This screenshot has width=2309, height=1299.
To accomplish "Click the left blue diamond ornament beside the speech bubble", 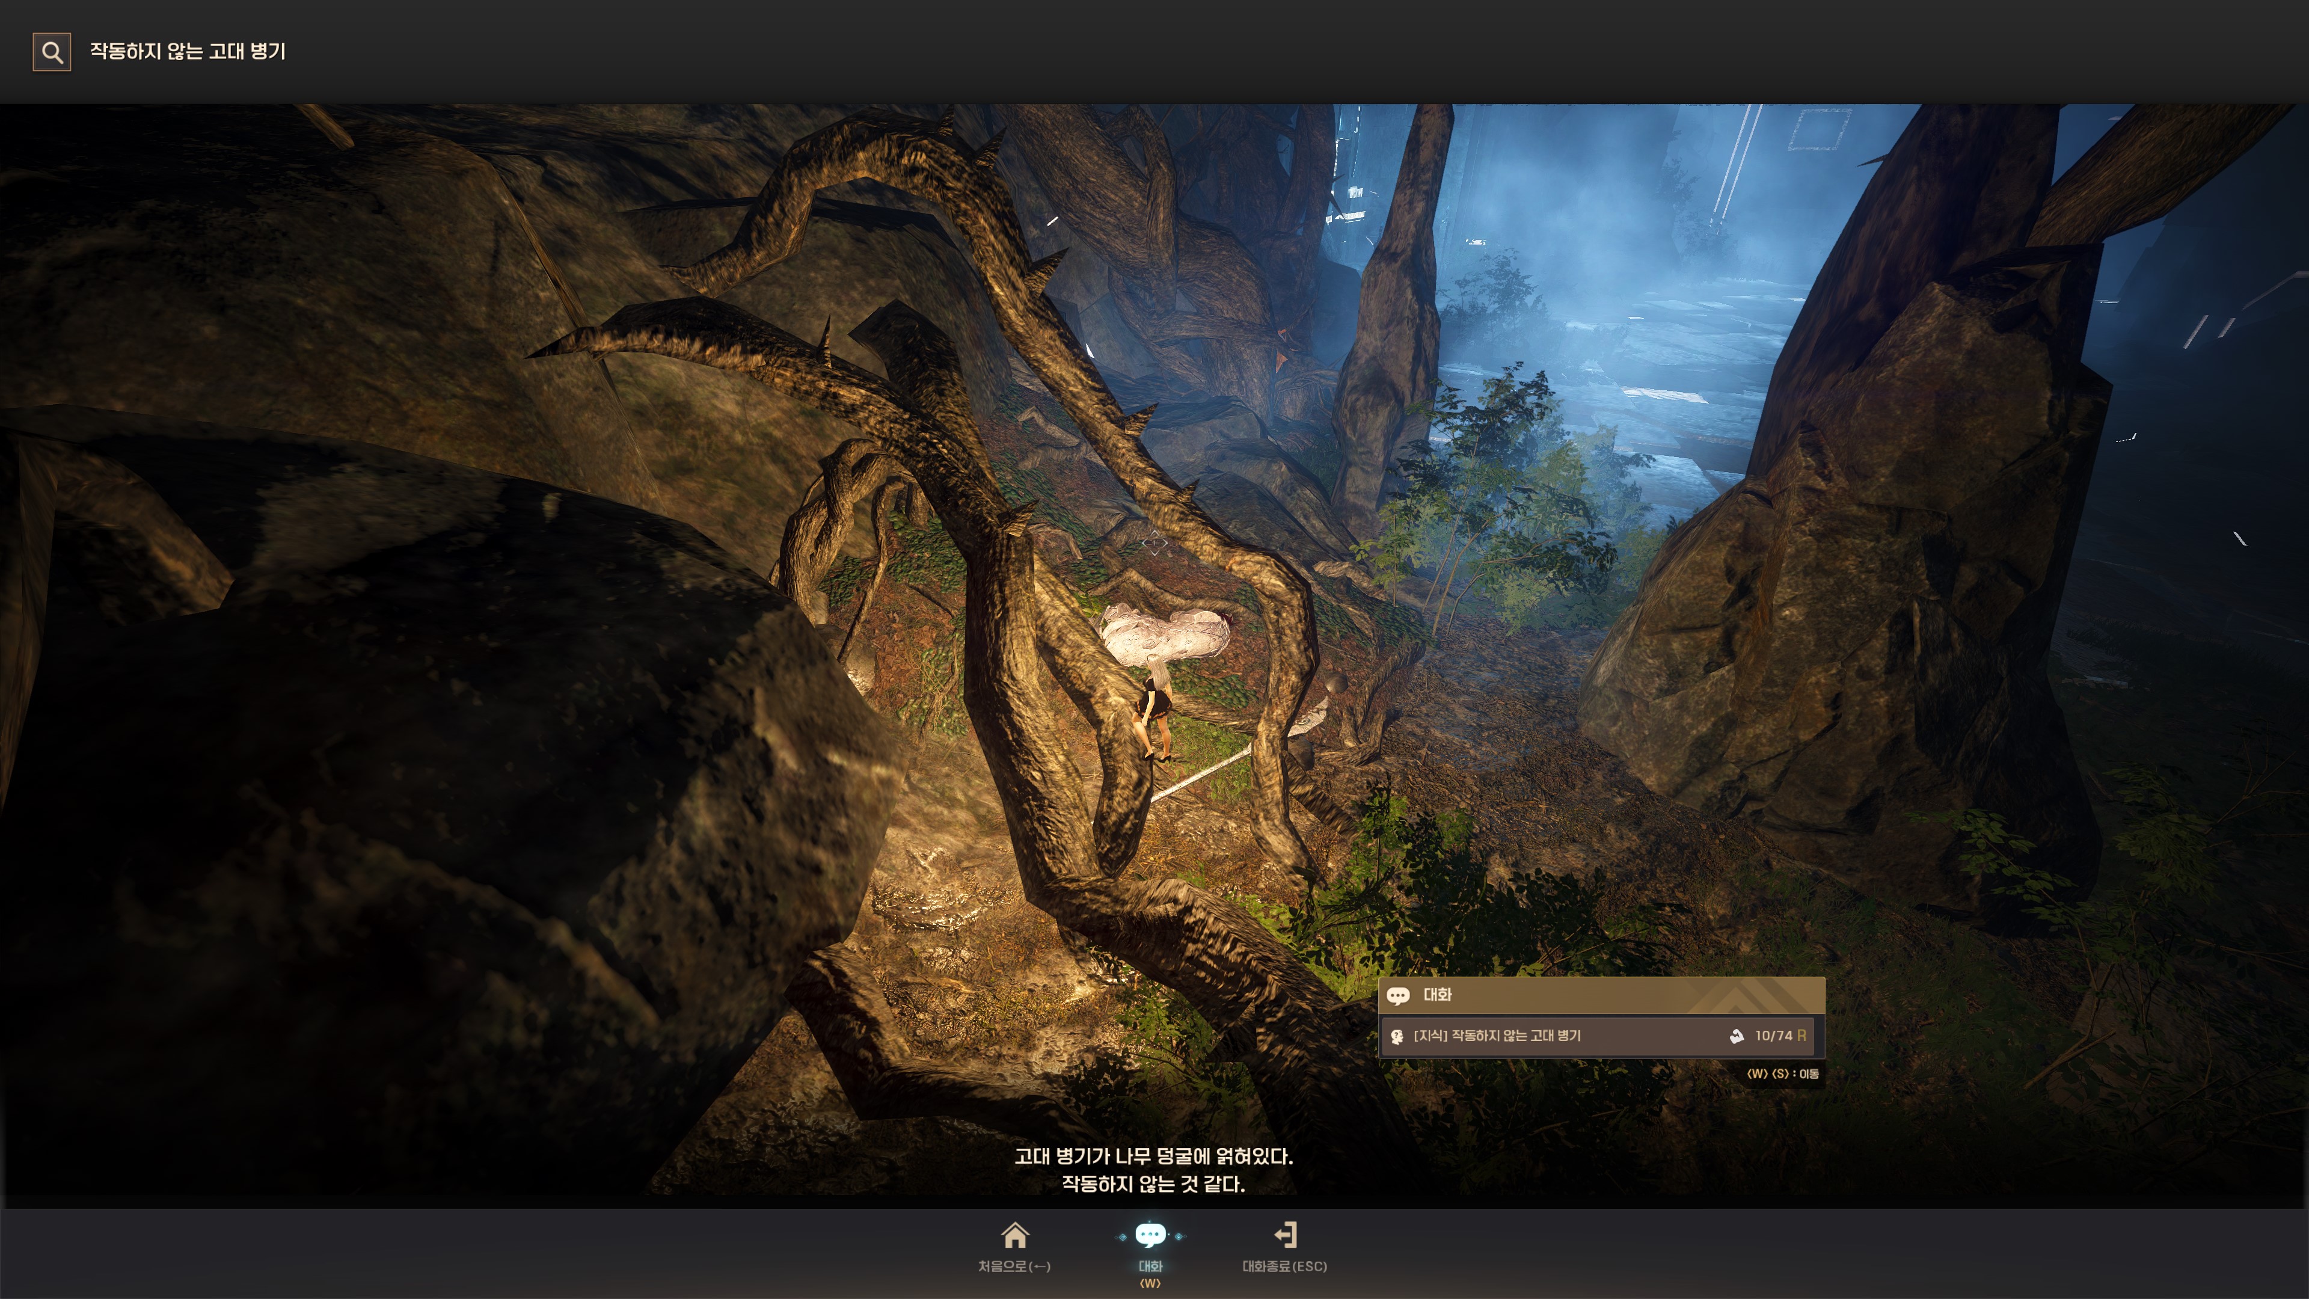I will click(1122, 1237).
